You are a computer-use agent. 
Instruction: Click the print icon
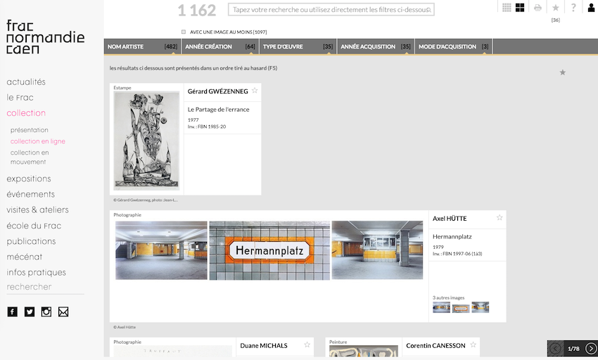point(537,8)
